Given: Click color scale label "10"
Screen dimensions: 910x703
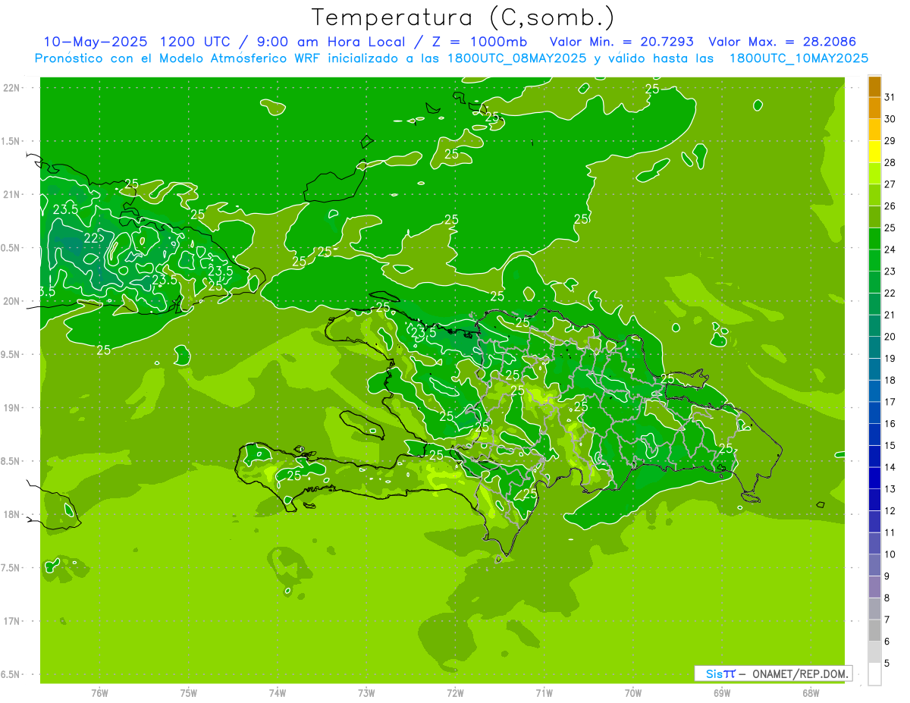Looking at the screenshot, I should point(890,554).
